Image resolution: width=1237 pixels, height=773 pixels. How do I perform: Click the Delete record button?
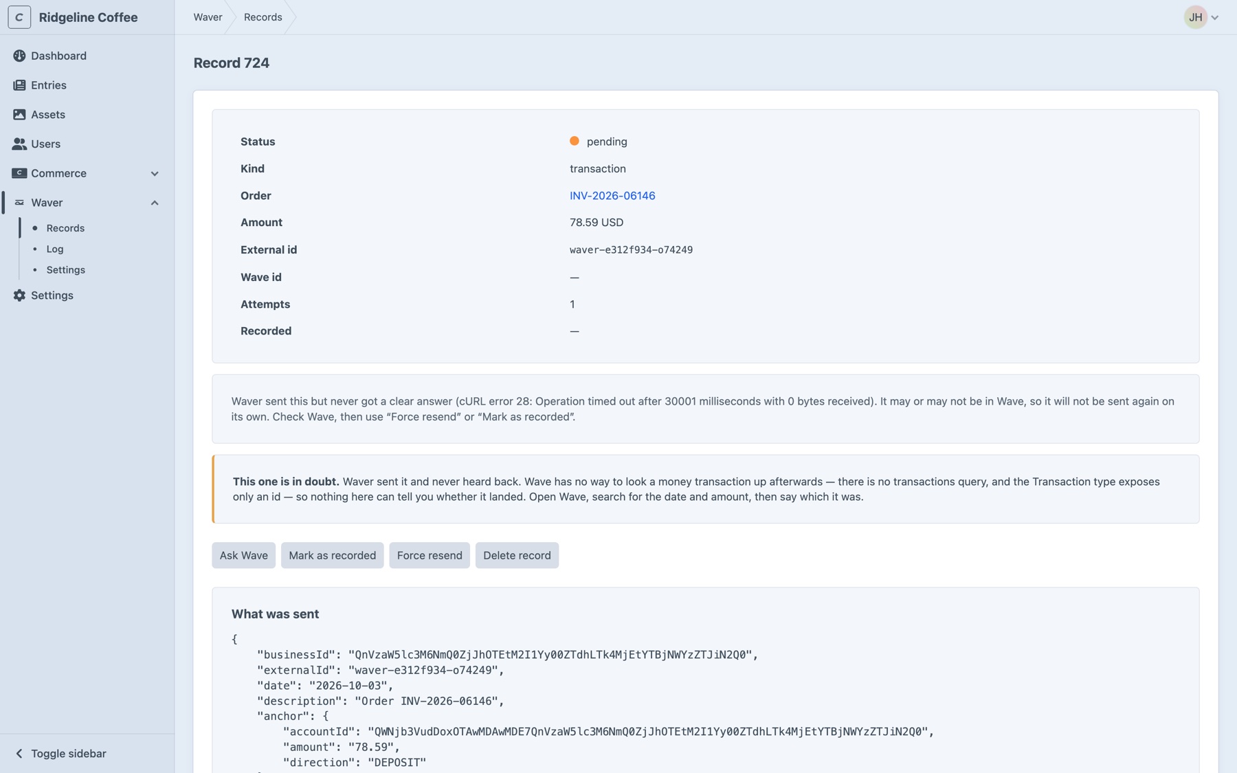(x=517, y=555)
